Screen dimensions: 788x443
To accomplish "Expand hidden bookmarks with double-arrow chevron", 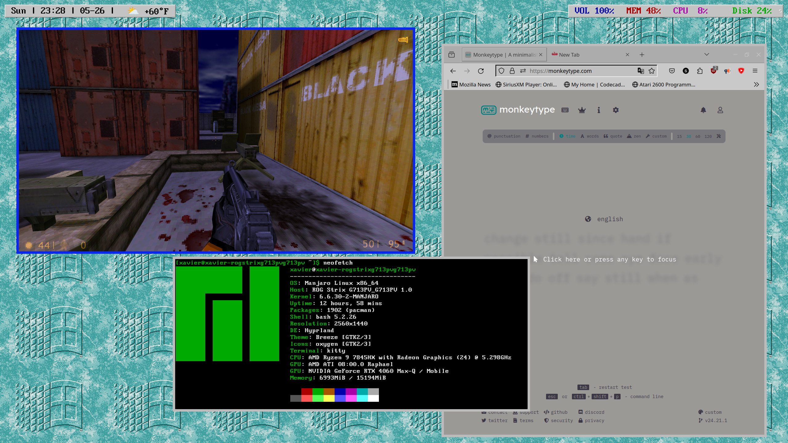I will tap(756, 84).
